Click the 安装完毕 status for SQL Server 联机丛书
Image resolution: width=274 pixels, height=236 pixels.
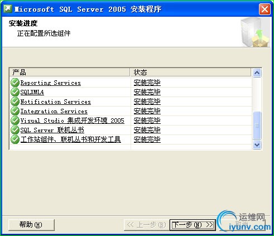tap(147, 130)
